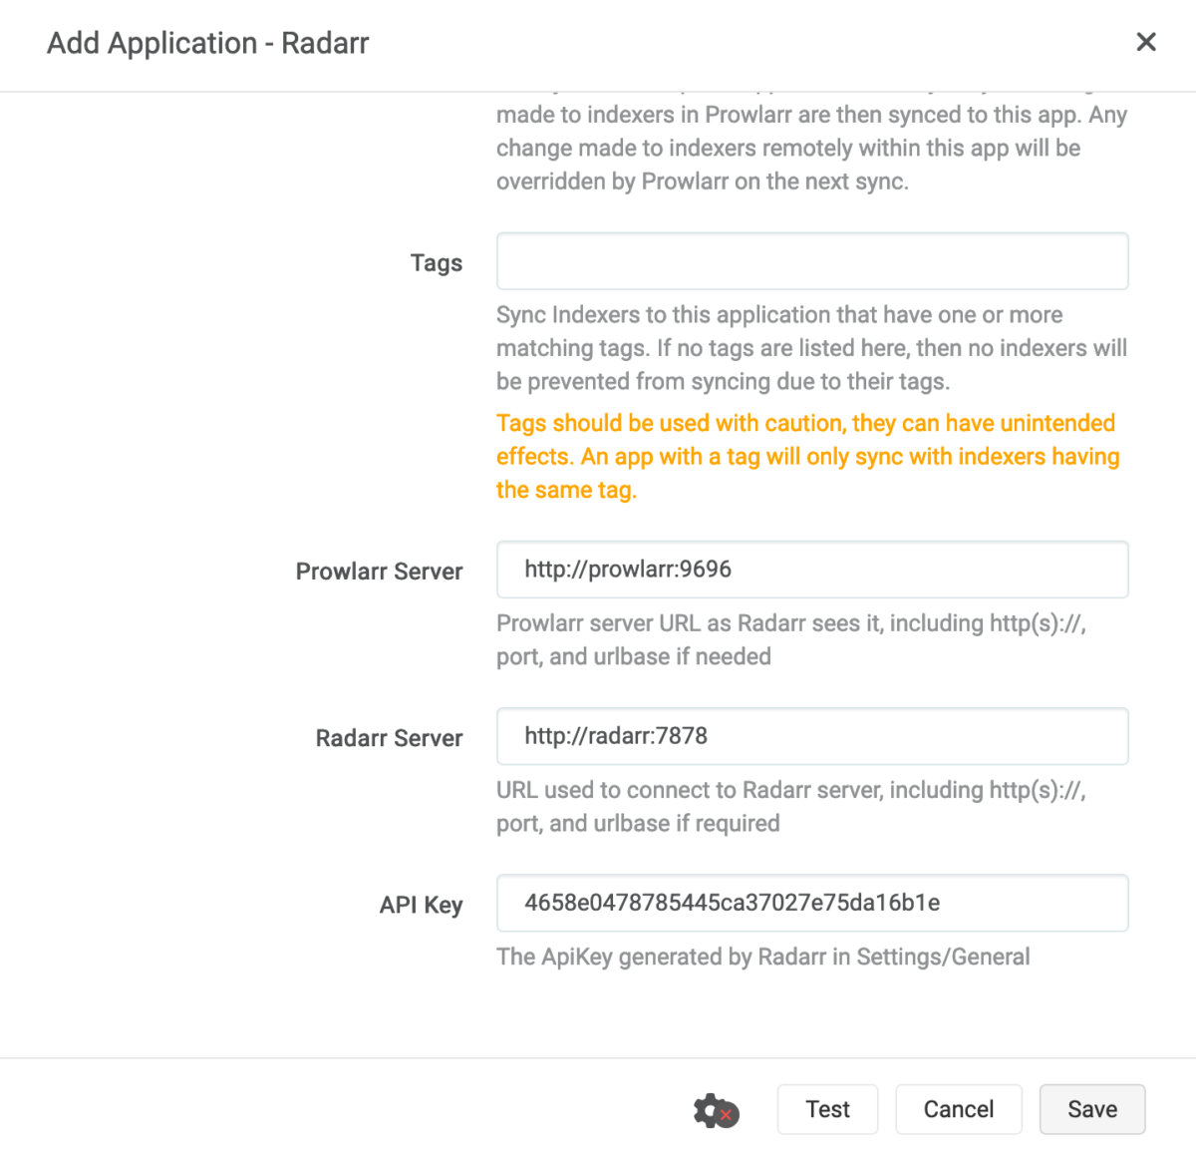This screenshot has width=1196, height=1159.
Task: Dismiss the dialog via the X icon
Action: pyautogui.click(x=1146, y=42)
